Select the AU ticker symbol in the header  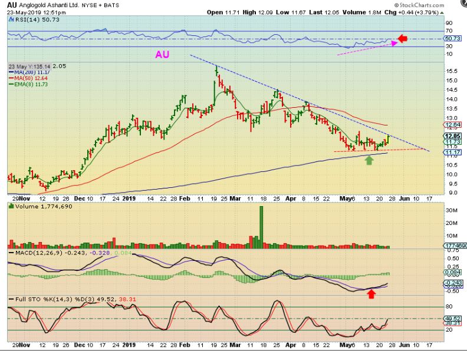12,5
